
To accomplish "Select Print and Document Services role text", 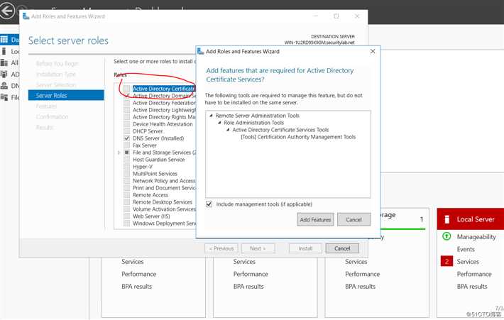I will click(164, 188).
